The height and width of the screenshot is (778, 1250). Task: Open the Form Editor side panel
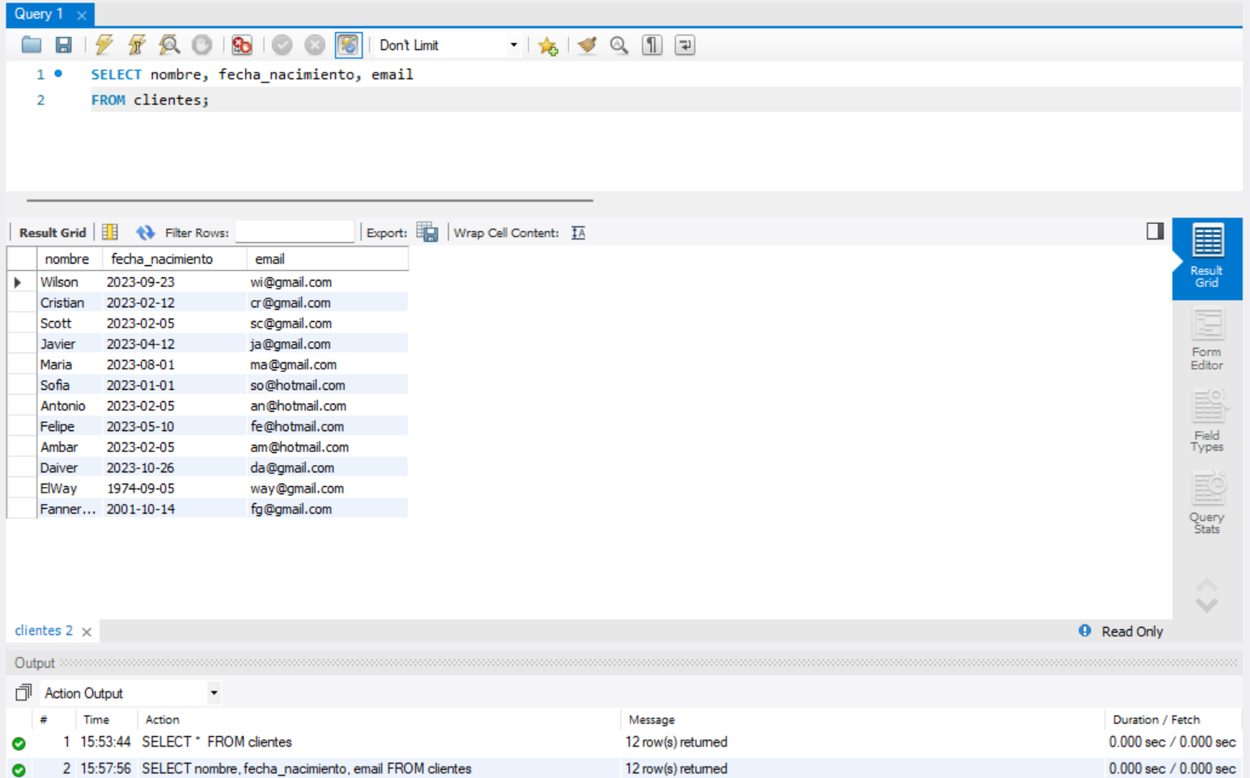coord(1206,340)
